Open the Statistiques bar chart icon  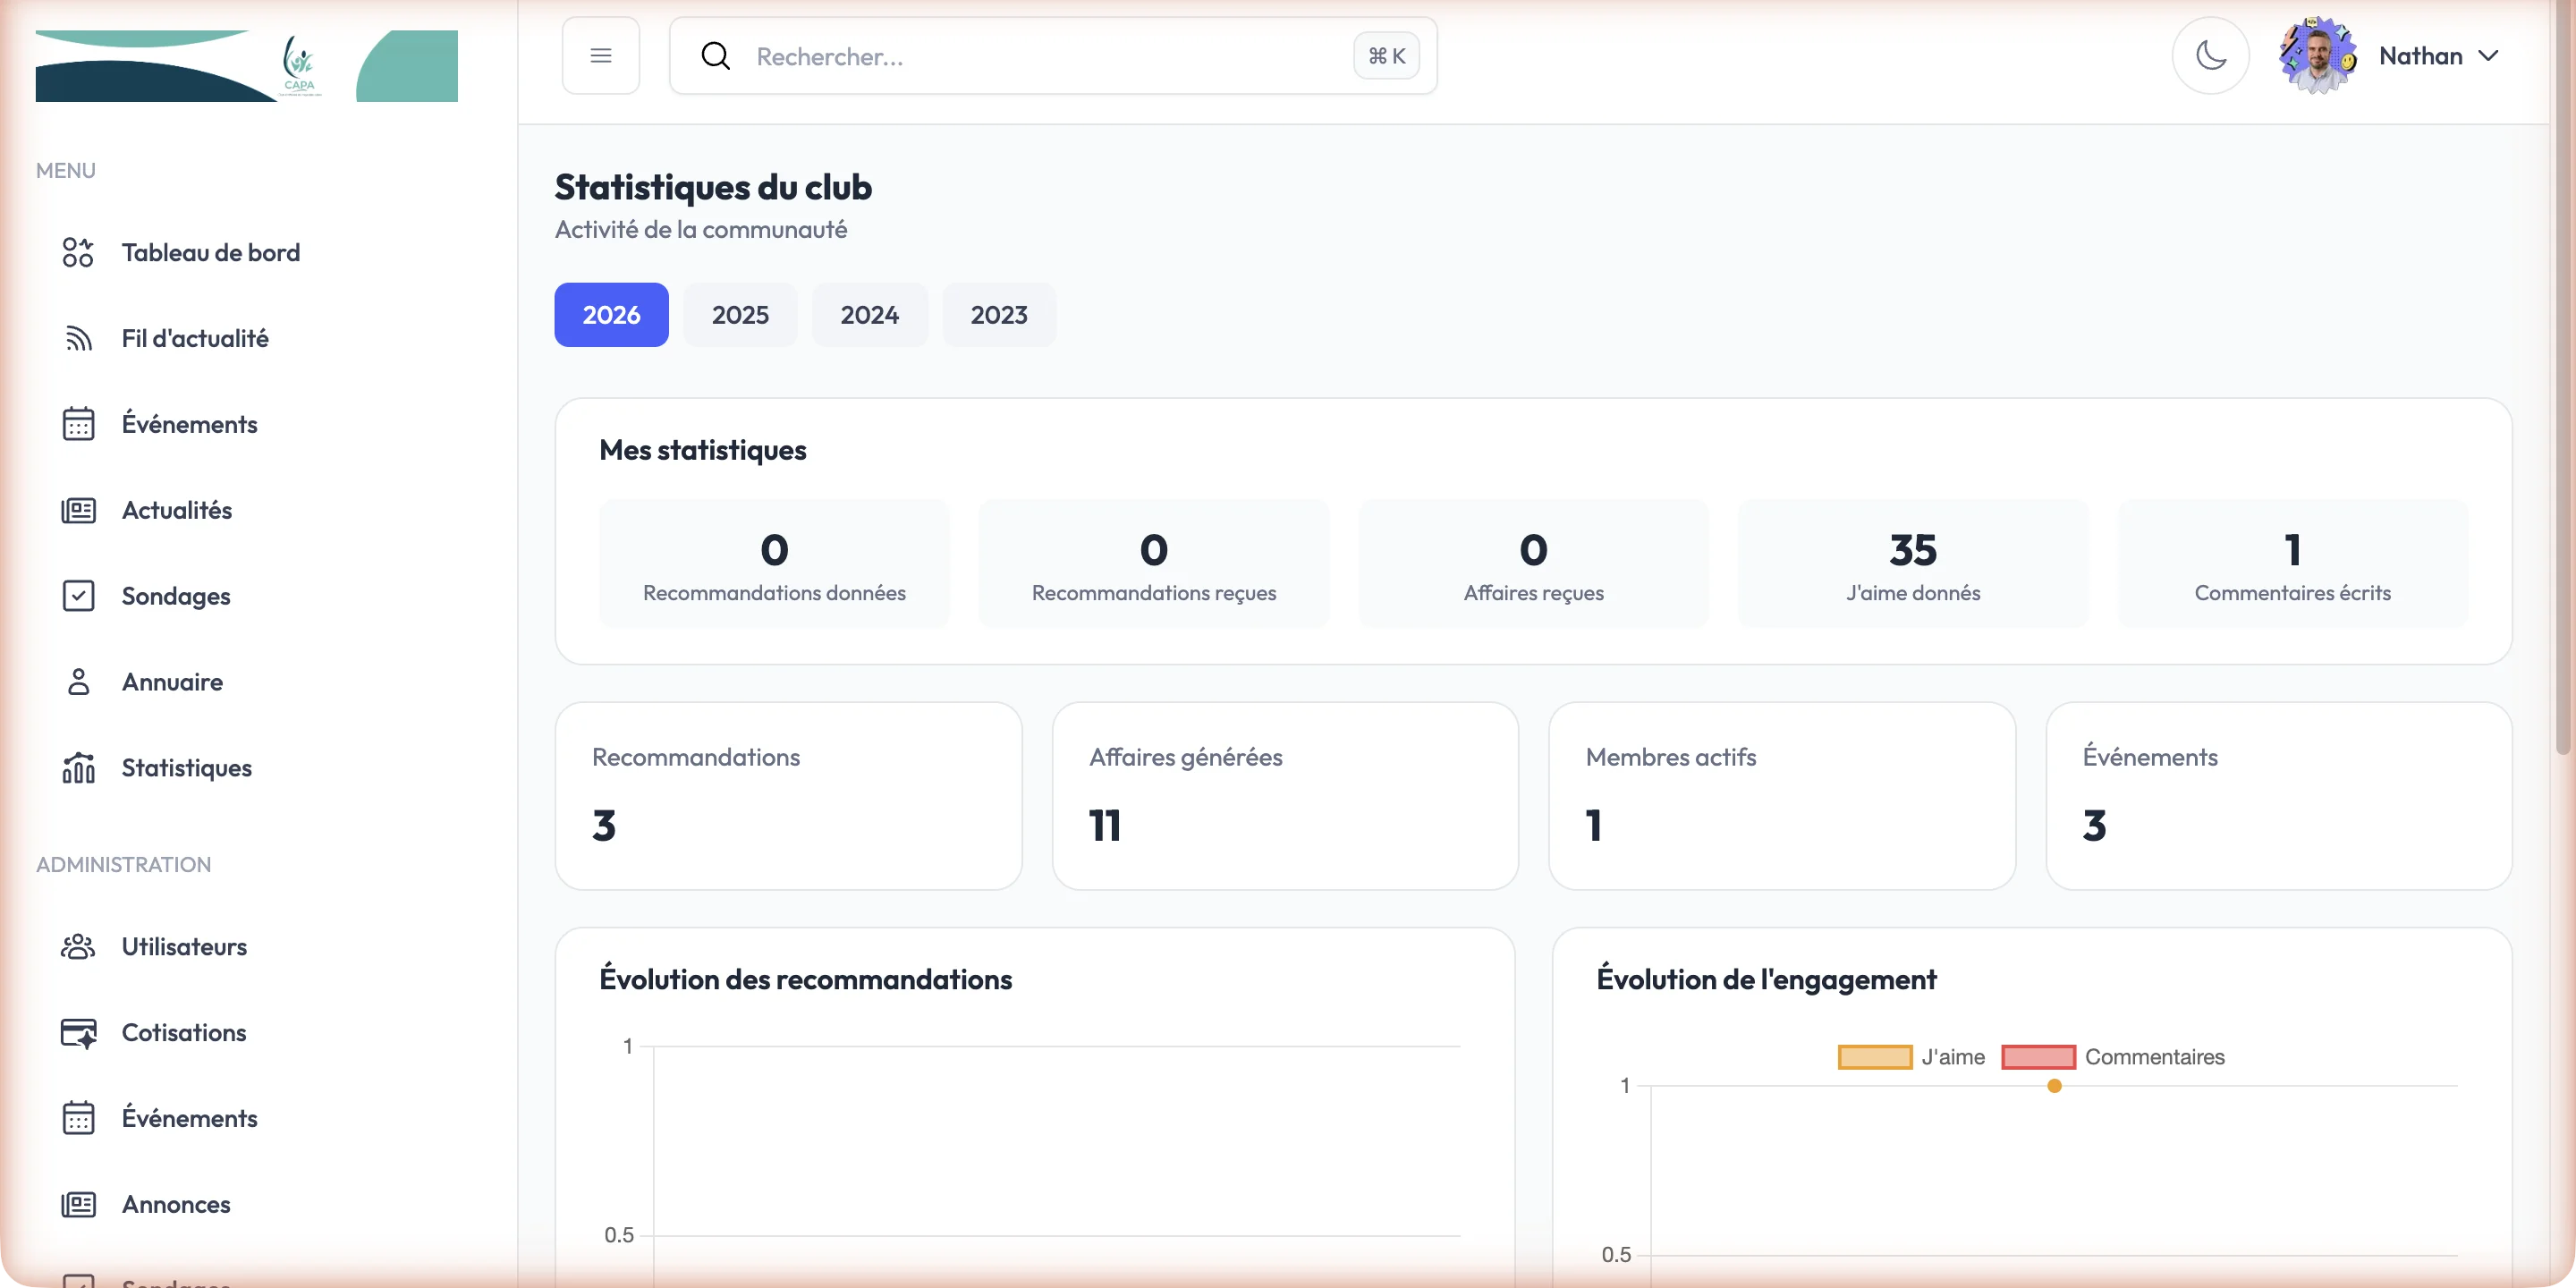tap(78, 768)
